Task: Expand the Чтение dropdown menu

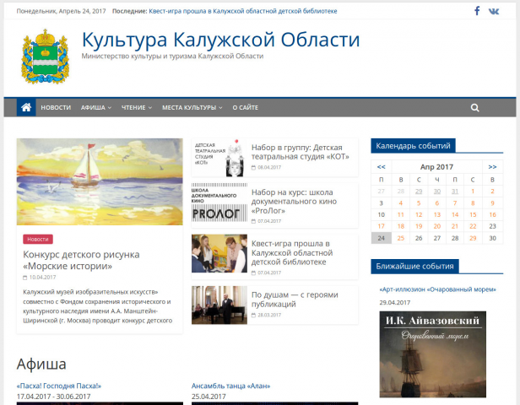Action: [137, 108]
